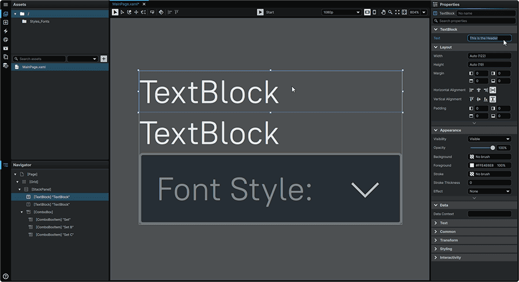Click the align top toolbar icon
519x282 pixels.
[x=177, y=12]
